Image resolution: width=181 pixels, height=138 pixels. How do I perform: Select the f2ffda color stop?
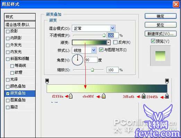coord(71,96)
